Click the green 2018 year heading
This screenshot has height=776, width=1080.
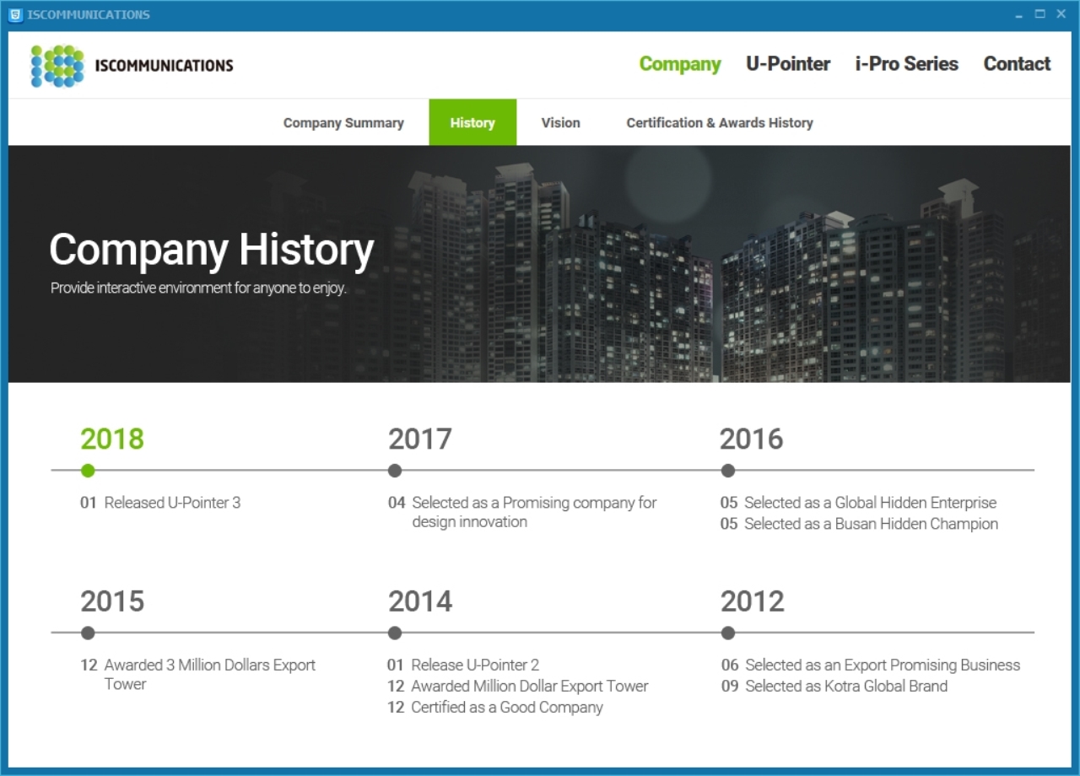pyautogui.click(x=112, y=439)
